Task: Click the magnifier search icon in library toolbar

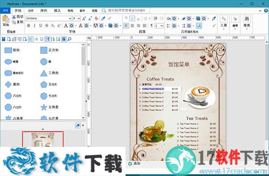Action: coord(69,39)
